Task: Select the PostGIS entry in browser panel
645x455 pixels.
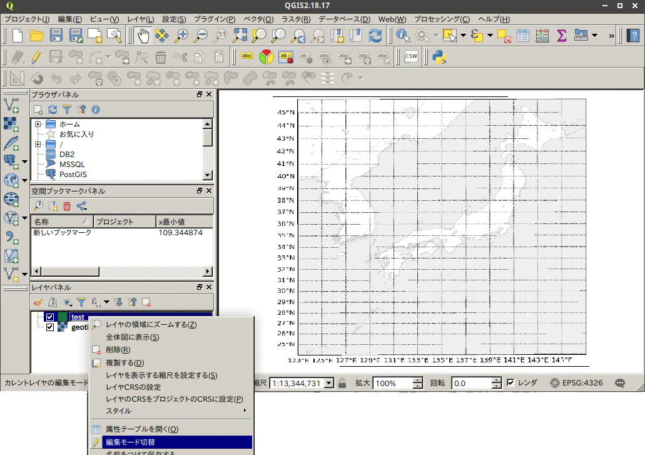Action: [73, 175]
